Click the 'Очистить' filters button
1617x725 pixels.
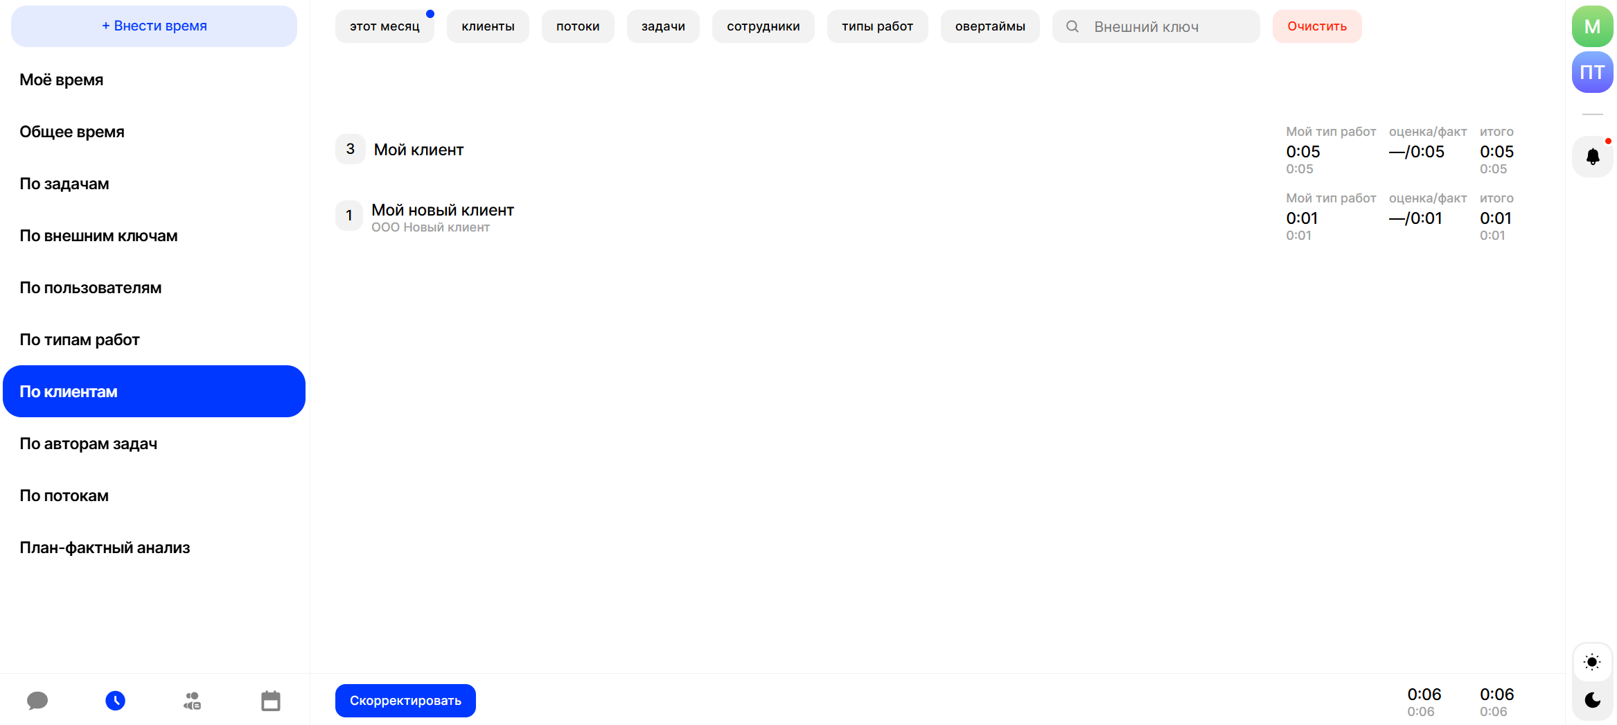[x=1316, y=26]
